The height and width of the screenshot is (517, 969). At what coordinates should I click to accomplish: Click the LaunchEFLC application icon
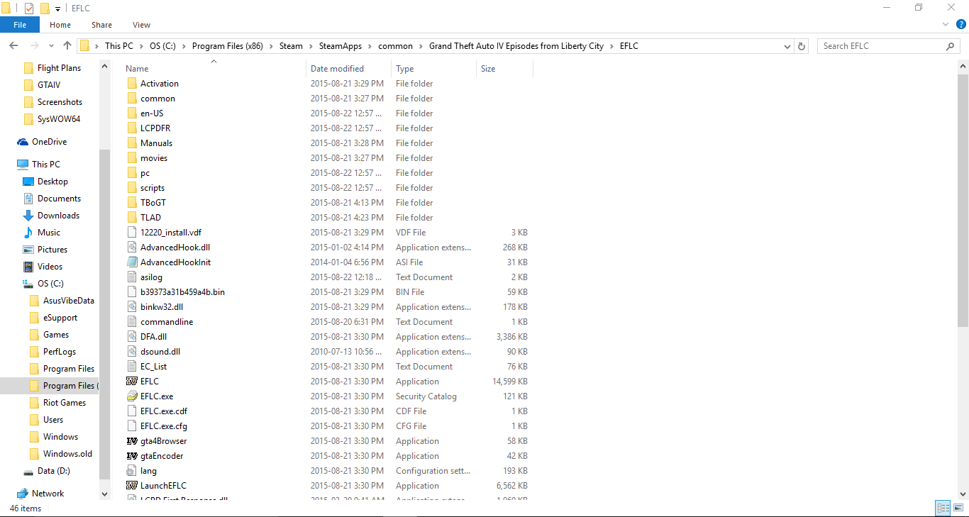132,486
